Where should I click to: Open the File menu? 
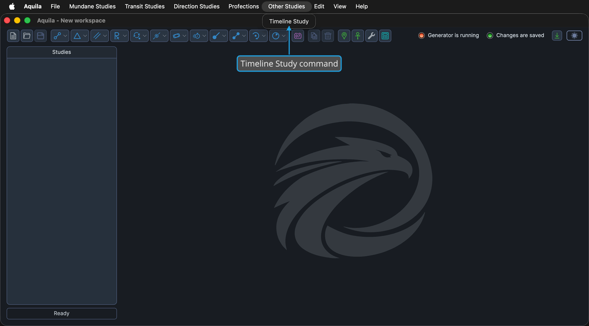click(x=55, y=6)
